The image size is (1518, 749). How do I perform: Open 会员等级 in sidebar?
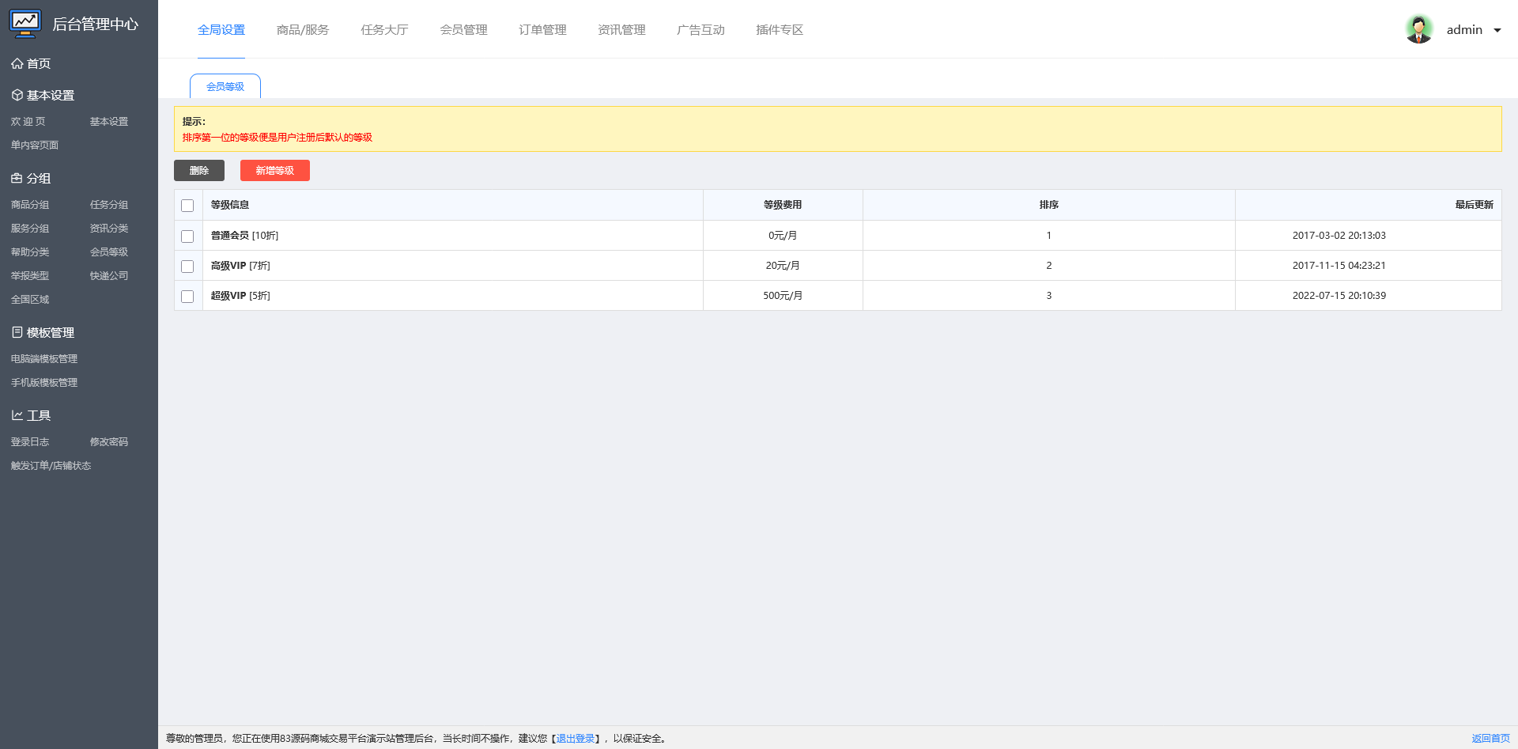109,252
